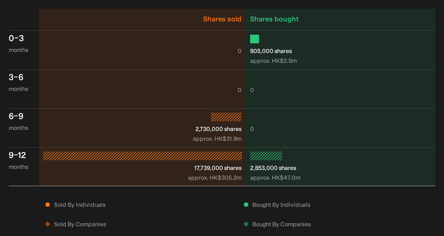Viewport: 444px width, 236px height.
Task: Click the 3-6 months row label
Action: (x=18, y=83)
